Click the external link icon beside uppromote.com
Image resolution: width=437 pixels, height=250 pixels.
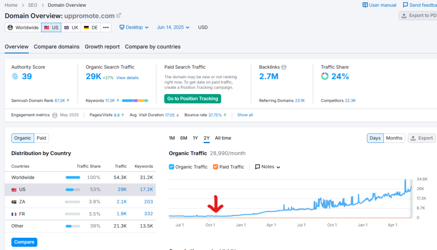click(x=119, y=15)
